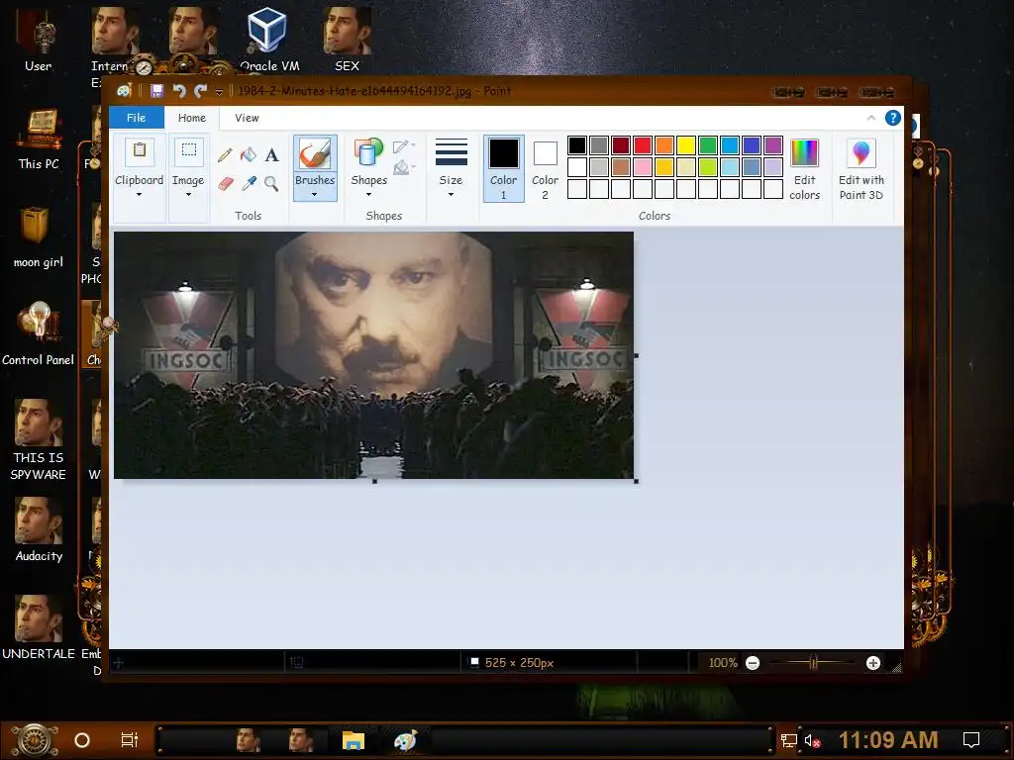The image size is (1014, 760).
Task: Open File Explorer from taskbar
Action: click(354, 740)
